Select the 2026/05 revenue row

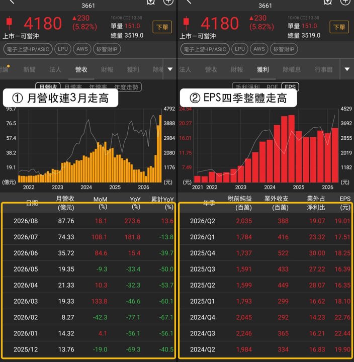click(88, 269)
